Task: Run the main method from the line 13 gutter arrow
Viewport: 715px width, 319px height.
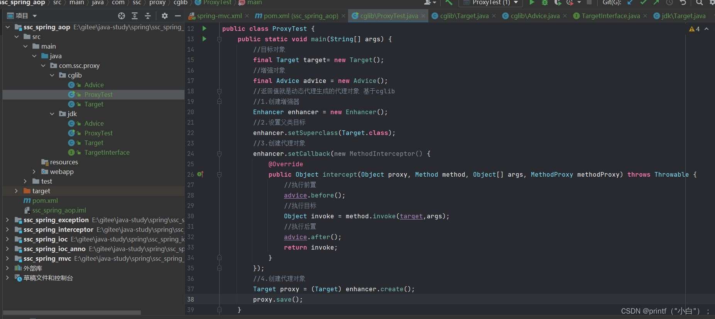Action: point(205,39)
